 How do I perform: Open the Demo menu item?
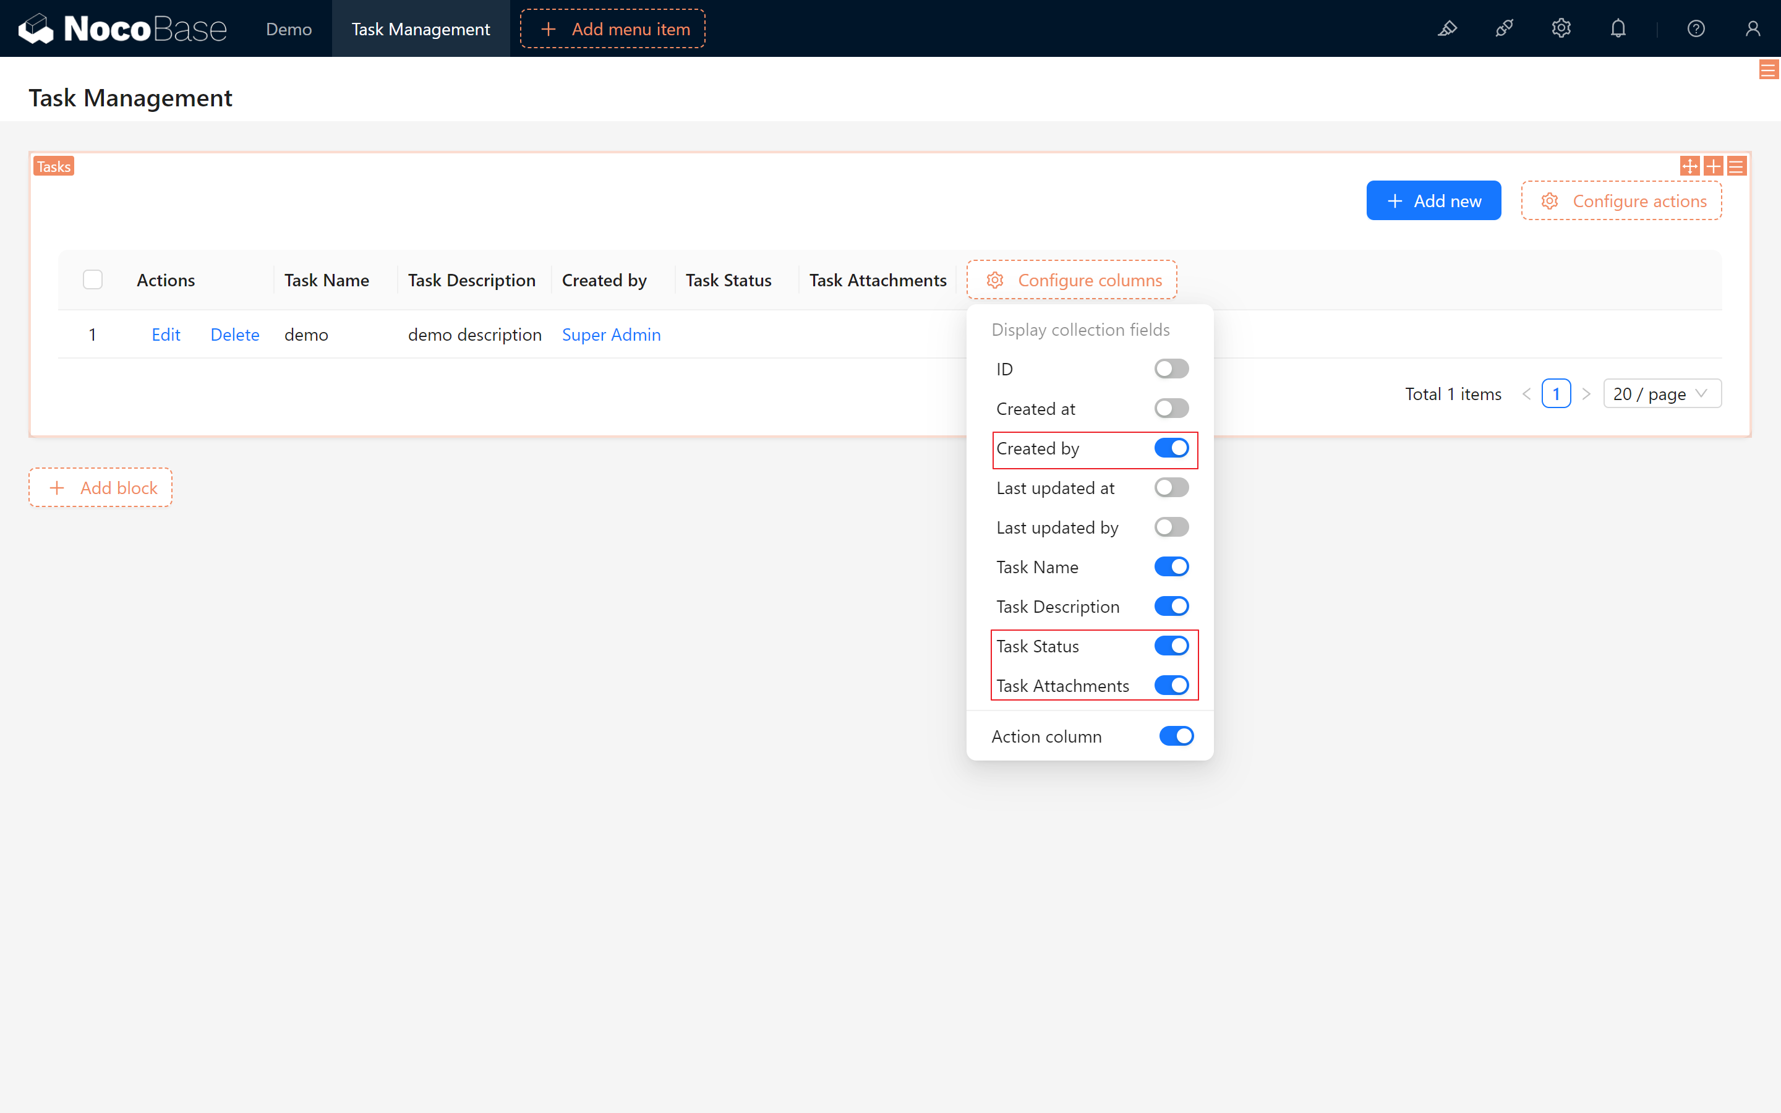pyautogui.click(x=289, y=28)
